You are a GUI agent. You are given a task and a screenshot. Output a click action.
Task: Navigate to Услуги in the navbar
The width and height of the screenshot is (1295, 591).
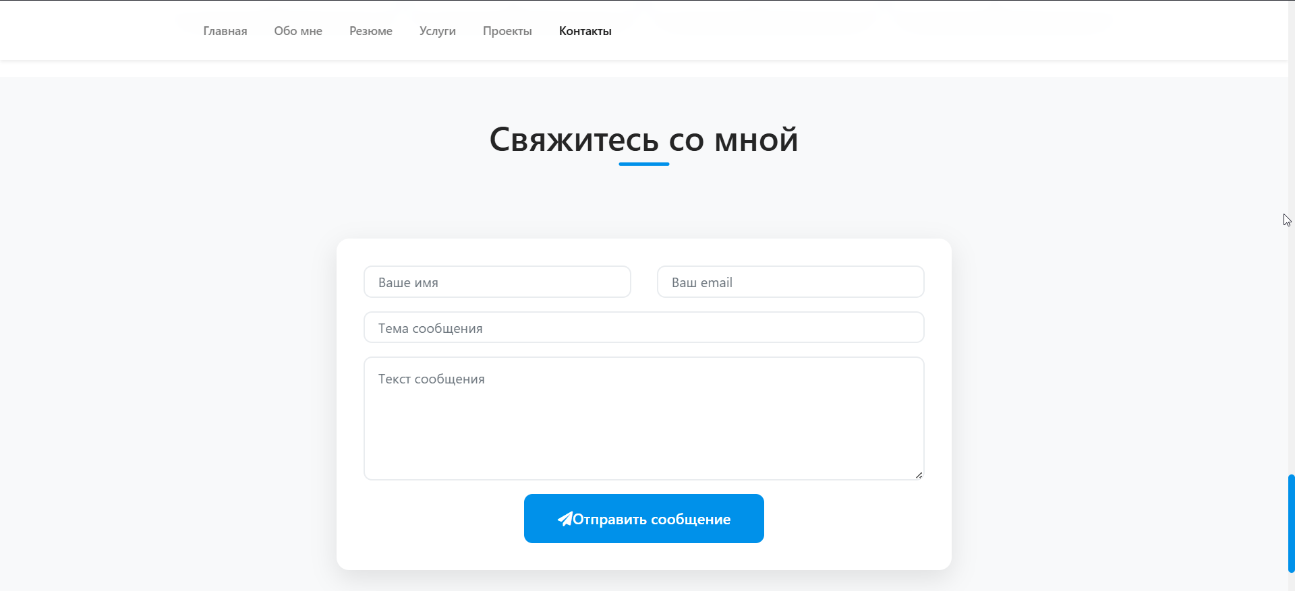click(x=438, y=31)
